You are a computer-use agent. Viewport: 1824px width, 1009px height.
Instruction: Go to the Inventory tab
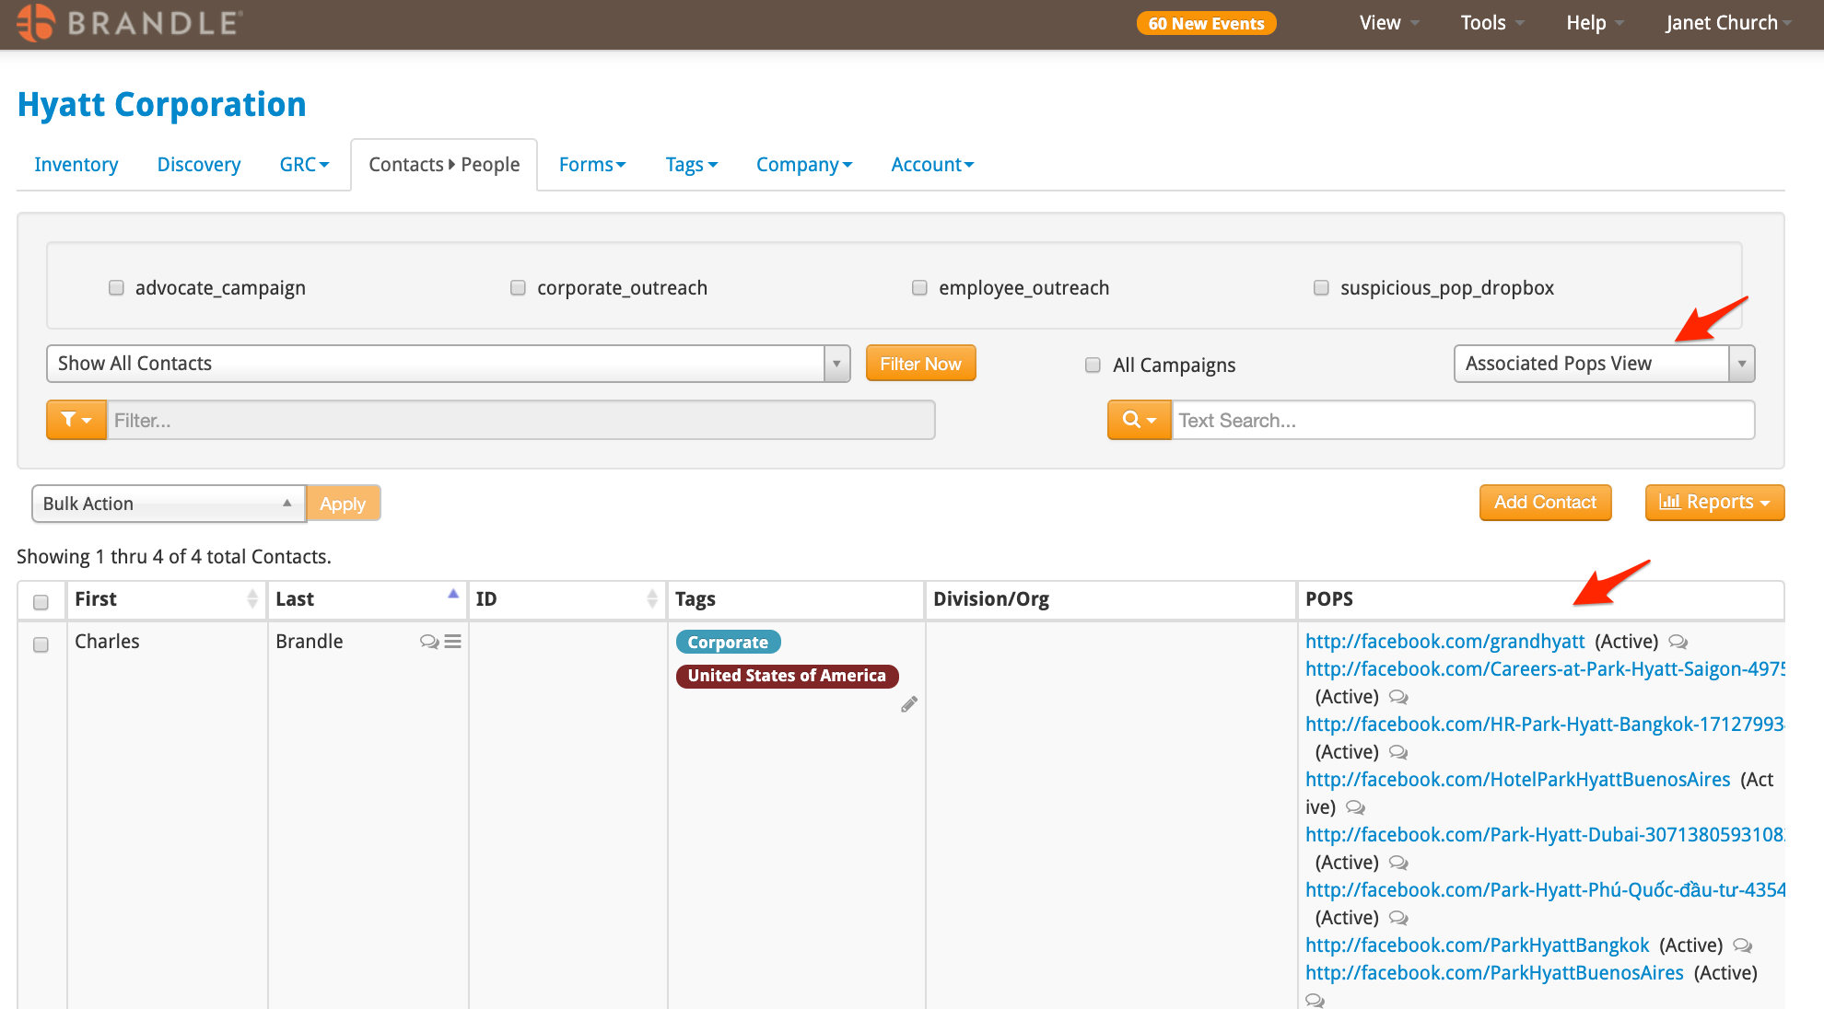point(76,165)
